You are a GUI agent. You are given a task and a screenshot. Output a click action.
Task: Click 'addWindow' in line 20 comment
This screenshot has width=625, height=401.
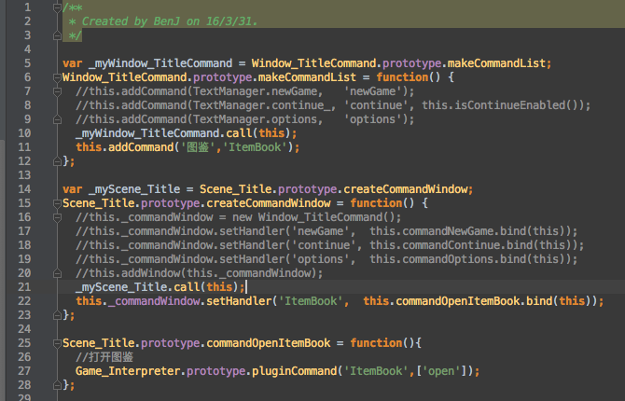pos(151,273)
